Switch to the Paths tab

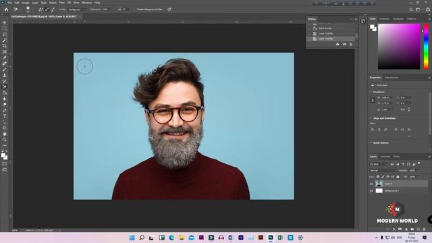tap(397, 157)
